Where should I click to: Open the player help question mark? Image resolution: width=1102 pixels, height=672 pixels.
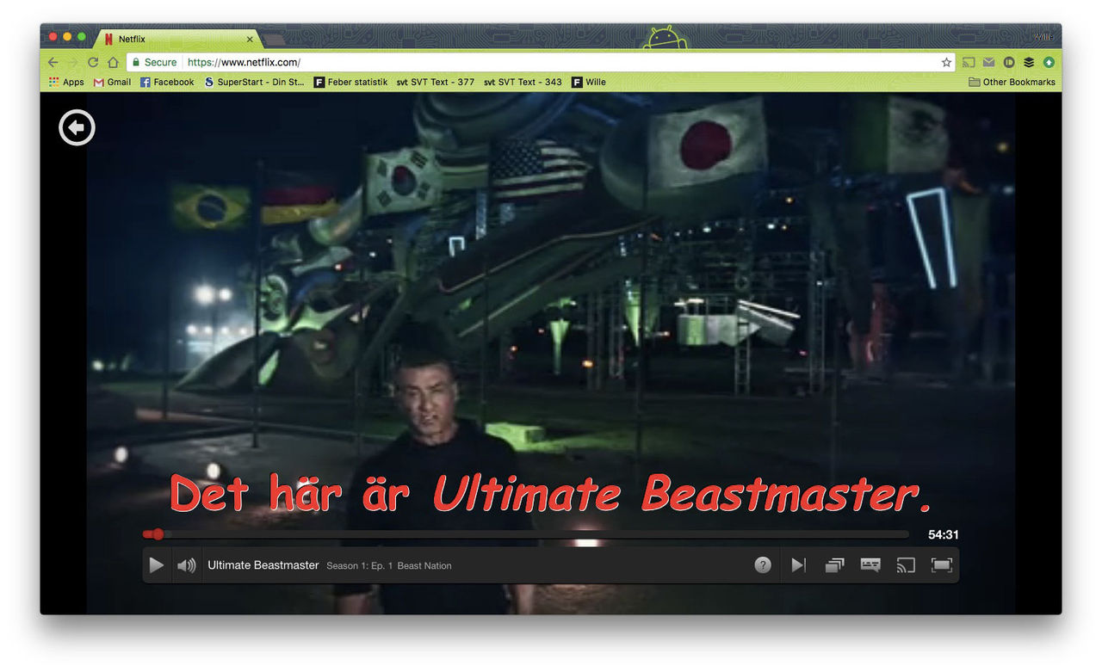click(763, 565)
